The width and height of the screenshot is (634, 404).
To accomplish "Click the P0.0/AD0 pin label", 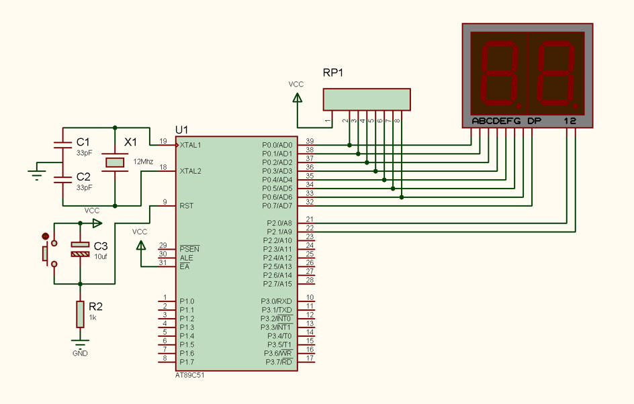I will pyautogui.click(x=277, y=145).
